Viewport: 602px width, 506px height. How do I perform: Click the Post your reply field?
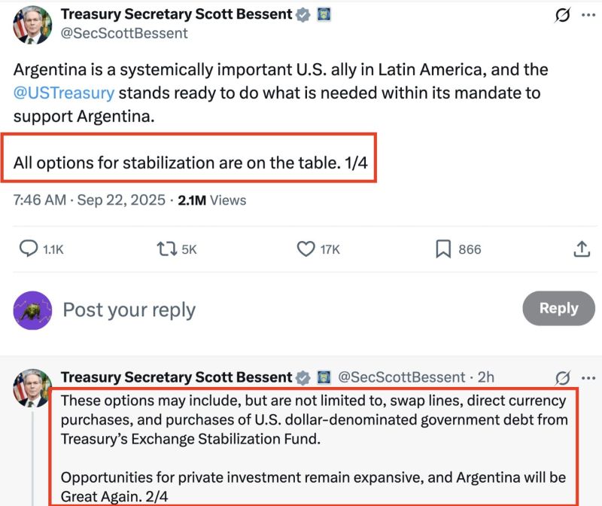(x=129, y=309)
